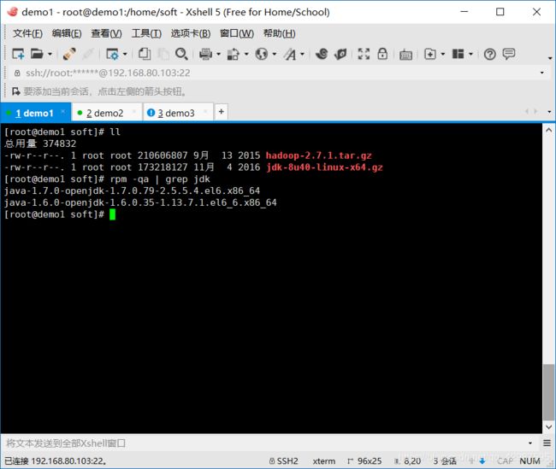
Task: Launch the Xmanager leaf icon
Action: coord(340,54)
